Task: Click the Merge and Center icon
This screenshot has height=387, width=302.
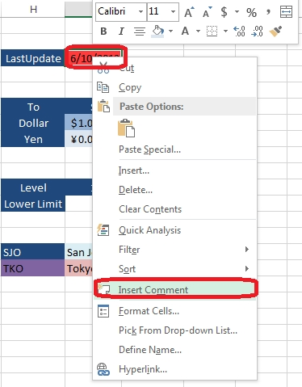Action: coord(286,12)
